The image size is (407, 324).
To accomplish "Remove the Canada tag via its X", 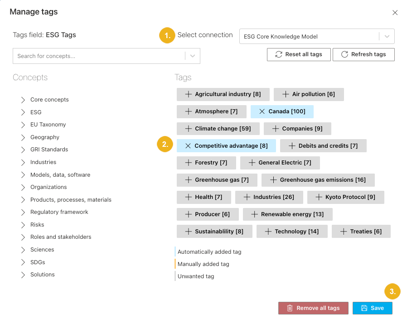I will pyautogui.click(x=262, y=111).
